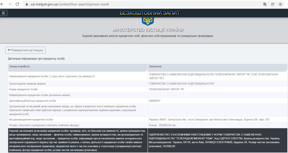The height and width of the screenshot is (153, 288).
Task: Click the 'МІНІСТЕРСТВО ЮСТИЦІЇ УКРАЇНИ' heading
Action: click(x=148, y=30)
